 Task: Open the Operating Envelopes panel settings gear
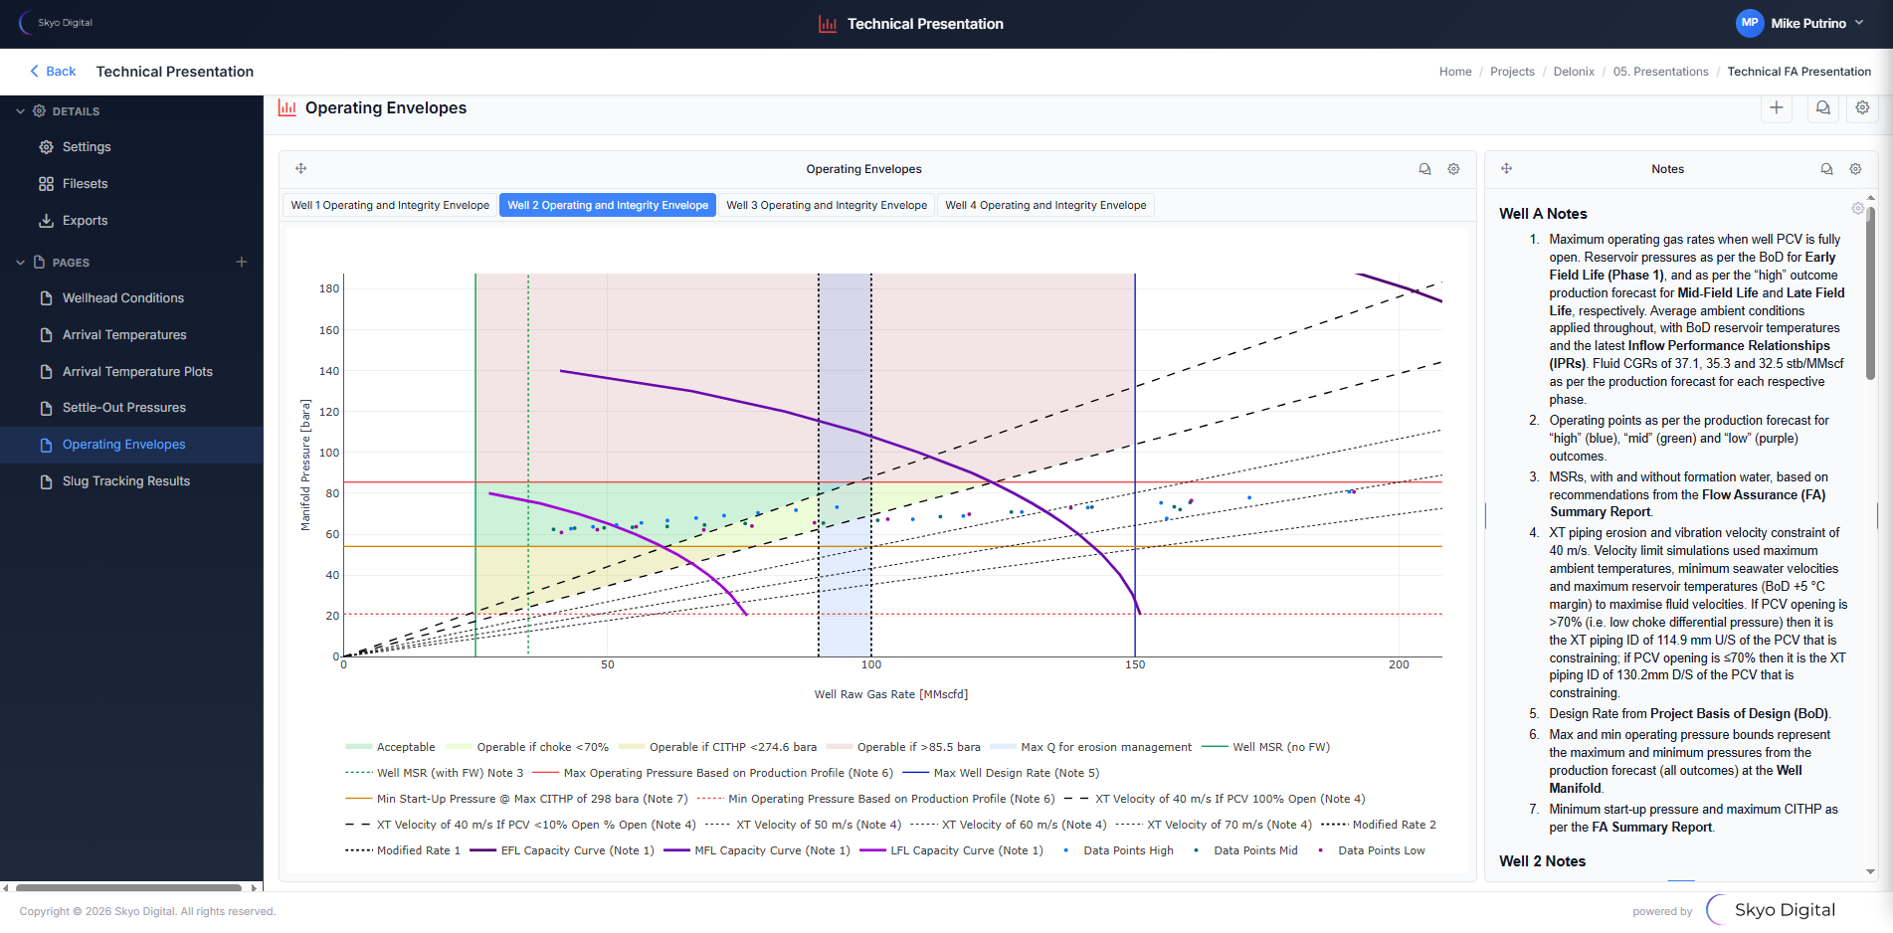click(x=1453, y=169)
